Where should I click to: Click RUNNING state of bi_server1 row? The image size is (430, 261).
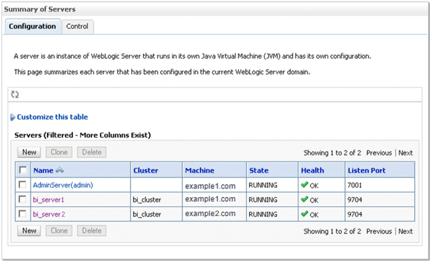coord(263,200)
